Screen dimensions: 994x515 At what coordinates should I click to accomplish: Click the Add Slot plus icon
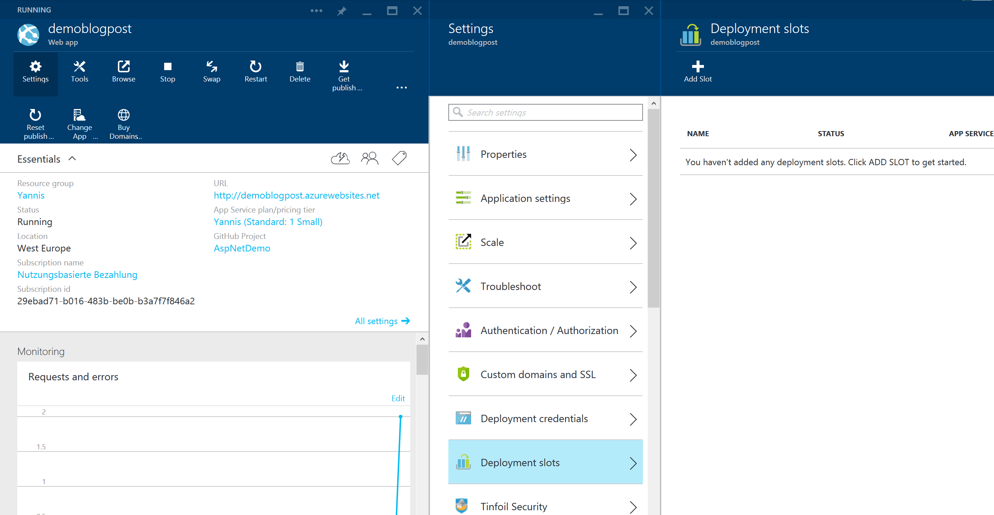[x=698, y=66]
